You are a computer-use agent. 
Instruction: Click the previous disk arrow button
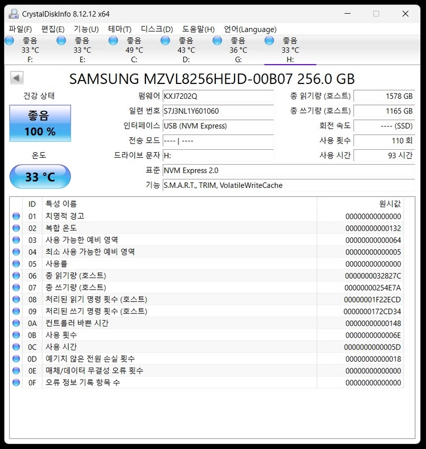coord(16,78)
